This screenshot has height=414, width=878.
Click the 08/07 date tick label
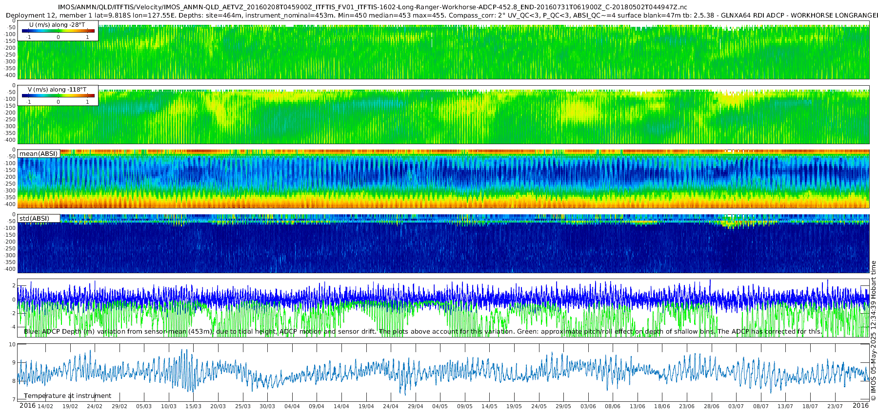(x=761, y=406)
